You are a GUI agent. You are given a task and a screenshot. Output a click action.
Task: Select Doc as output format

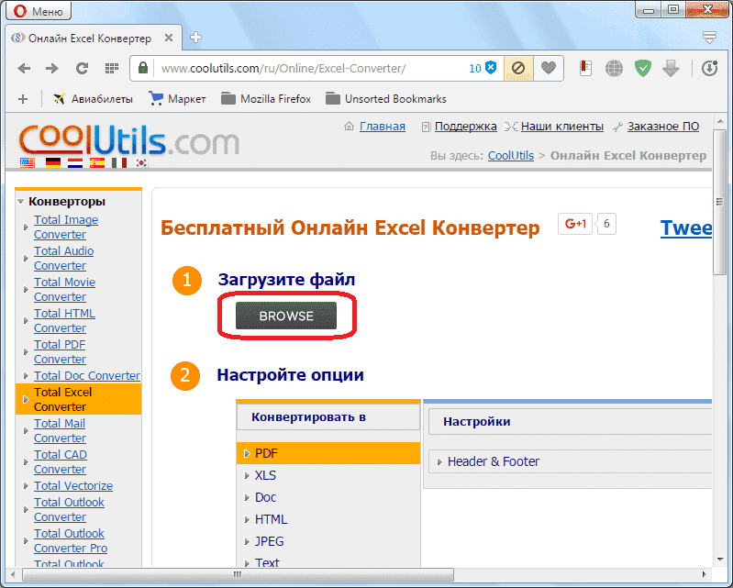(265, 497)
